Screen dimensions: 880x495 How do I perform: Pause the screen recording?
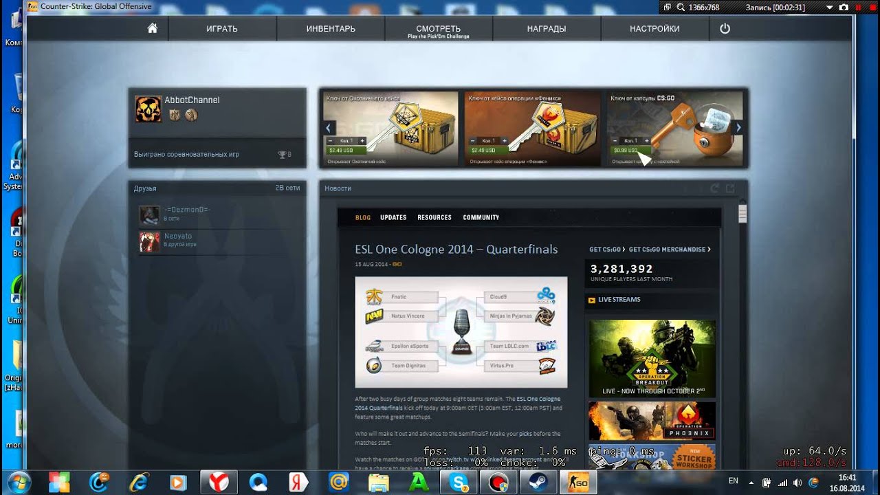click(x=857, y=7)
